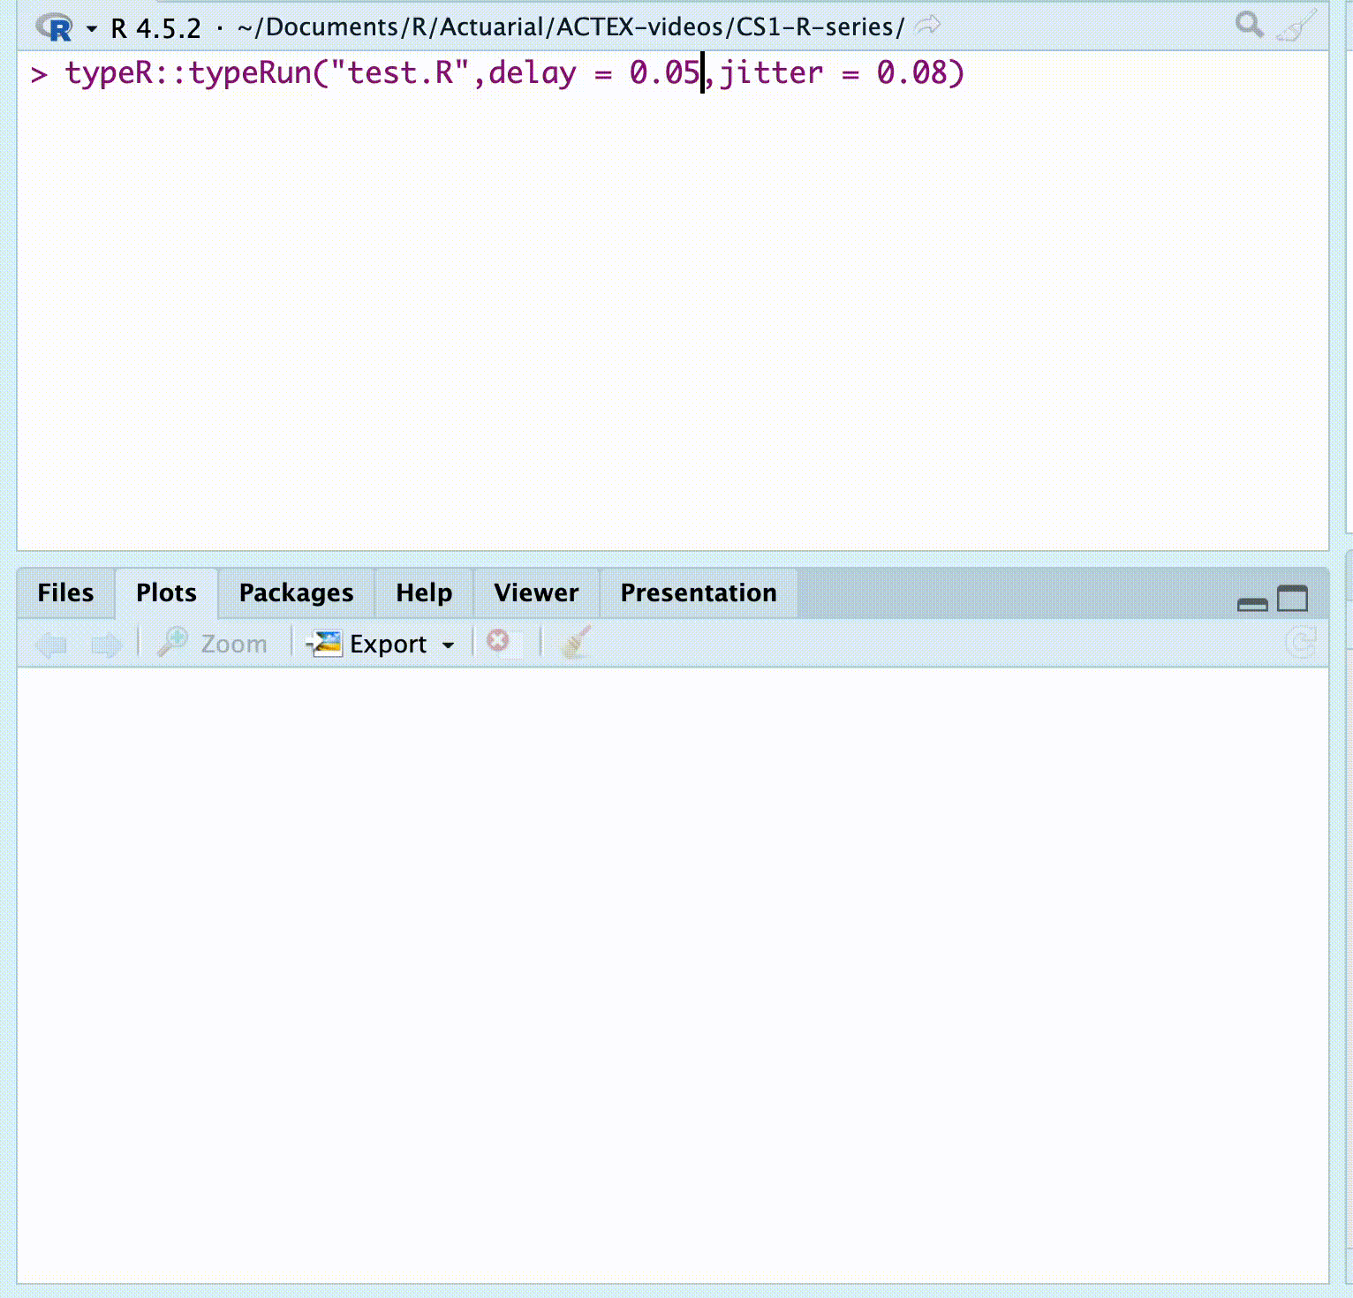The image size is (1353, 1298).
Task: Remove the current plot with red X
Action: click(x=498, y=641)
